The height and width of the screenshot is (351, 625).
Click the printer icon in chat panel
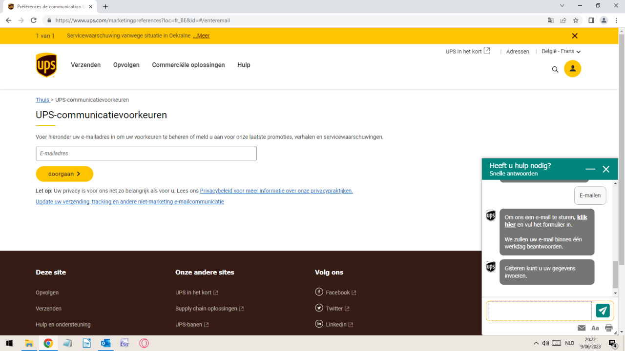click(x=608, y=328)
